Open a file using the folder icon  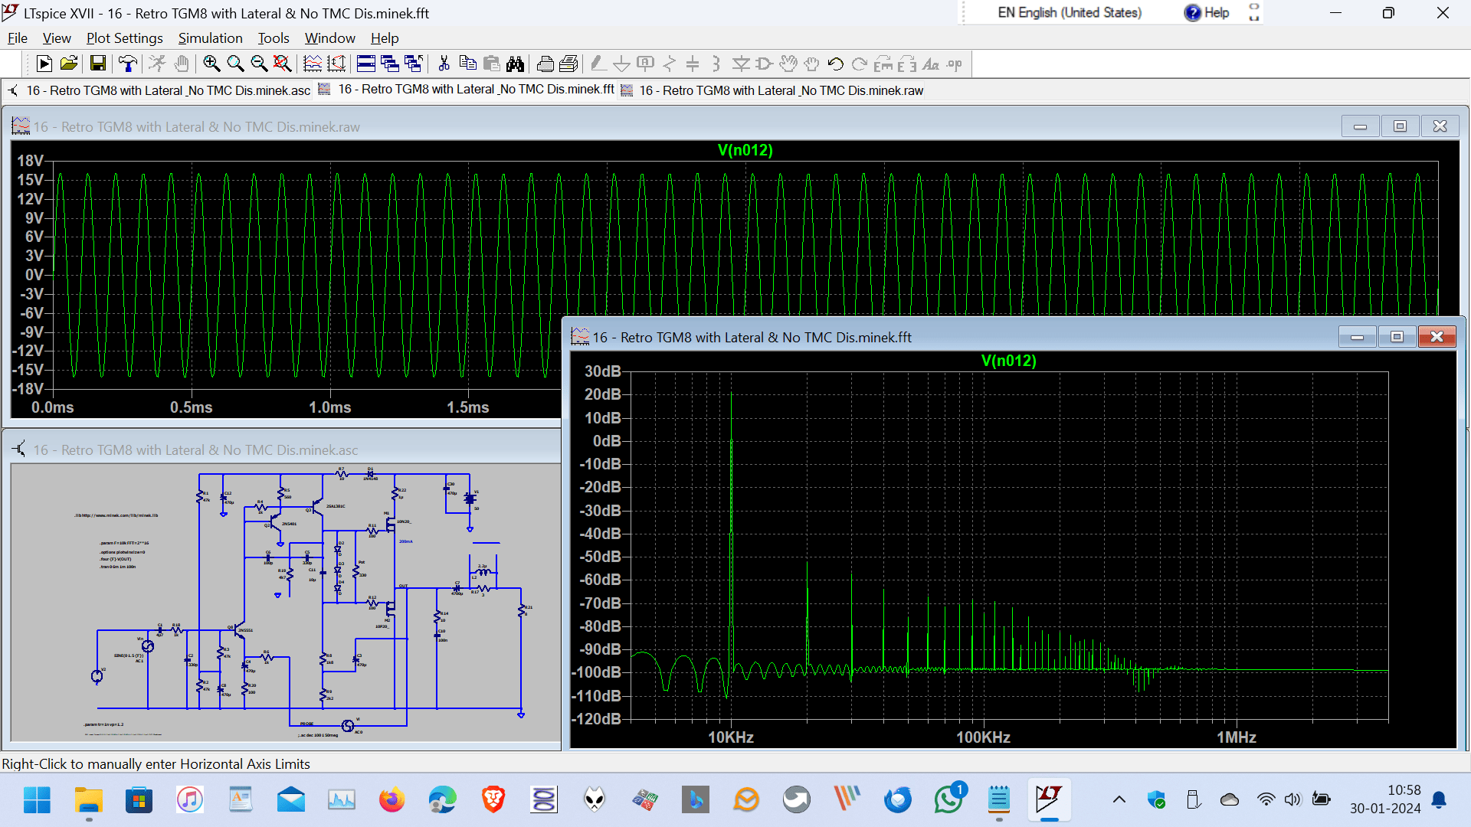coord(69,64)
